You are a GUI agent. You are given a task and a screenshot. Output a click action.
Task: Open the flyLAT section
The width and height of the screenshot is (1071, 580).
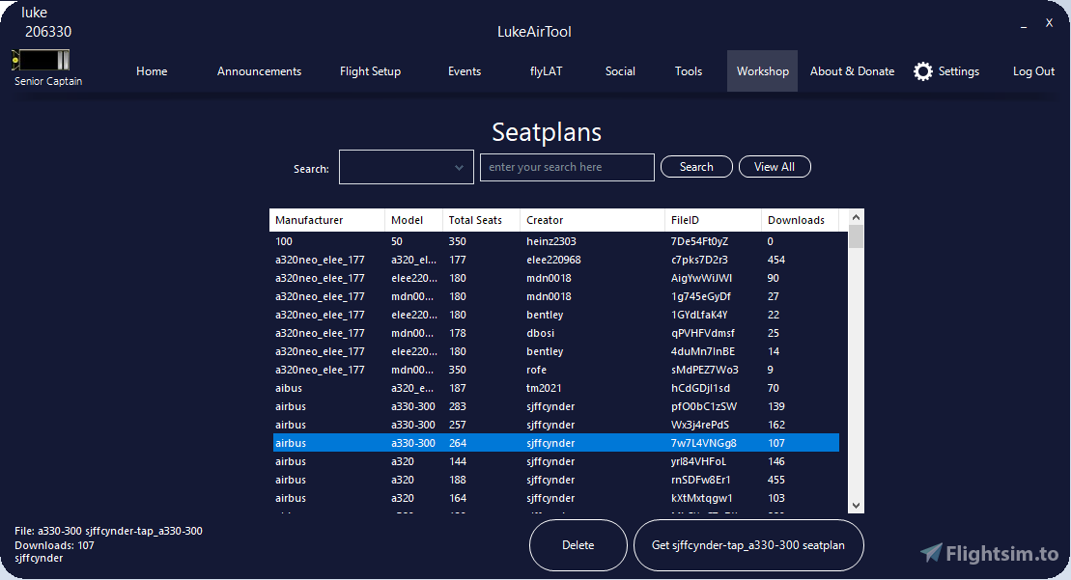546,70
